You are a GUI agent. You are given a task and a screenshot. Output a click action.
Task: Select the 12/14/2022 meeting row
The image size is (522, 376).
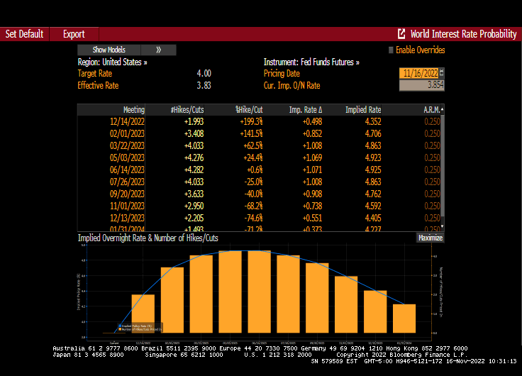pos(128,121)
